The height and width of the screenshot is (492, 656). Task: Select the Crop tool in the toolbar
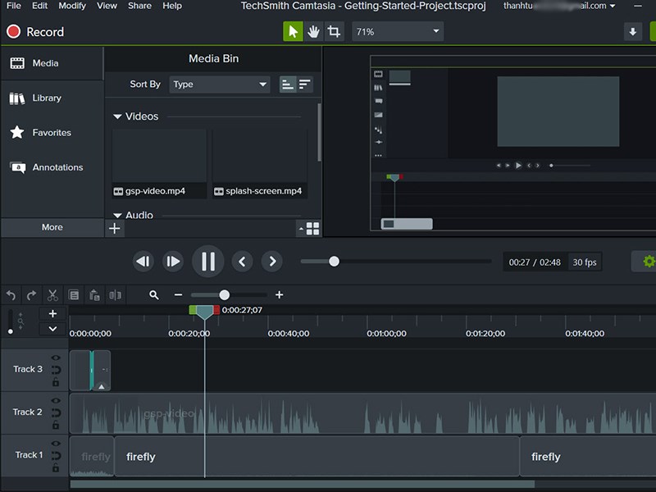[335, 31]
